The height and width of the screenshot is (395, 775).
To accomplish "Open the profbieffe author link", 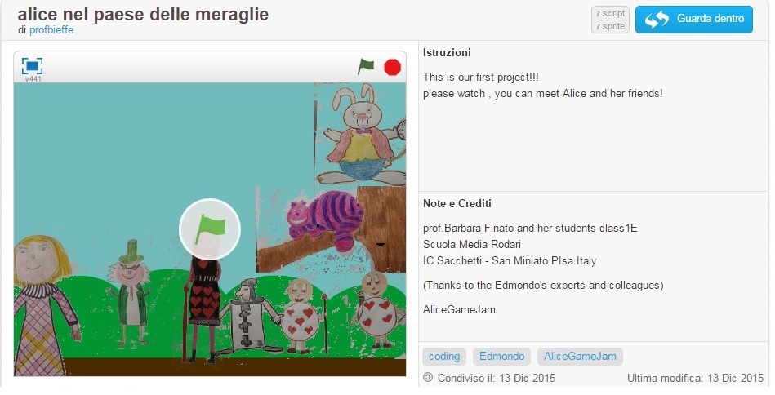I will tap(51, 29).
